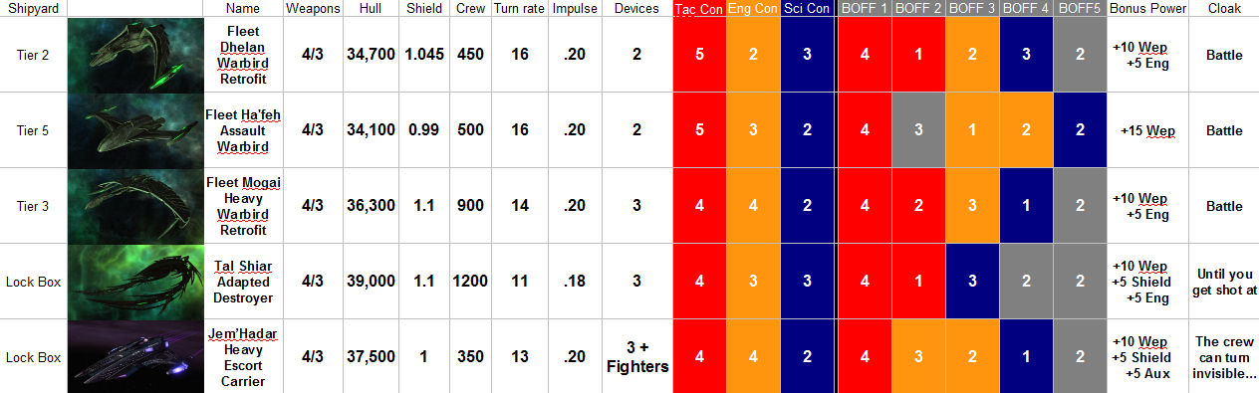
Task: Click the Tal Shiar Adapted Destroyer image
Action: (x=134, y=282)
